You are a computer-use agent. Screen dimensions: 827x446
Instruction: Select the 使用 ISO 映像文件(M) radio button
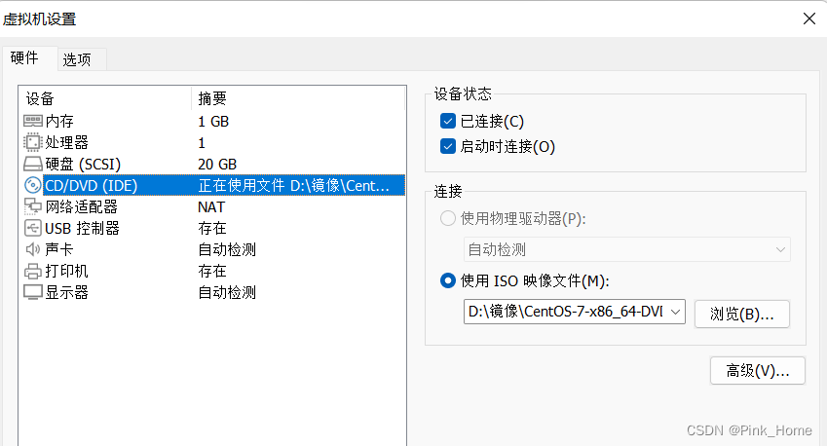[448, 280]
